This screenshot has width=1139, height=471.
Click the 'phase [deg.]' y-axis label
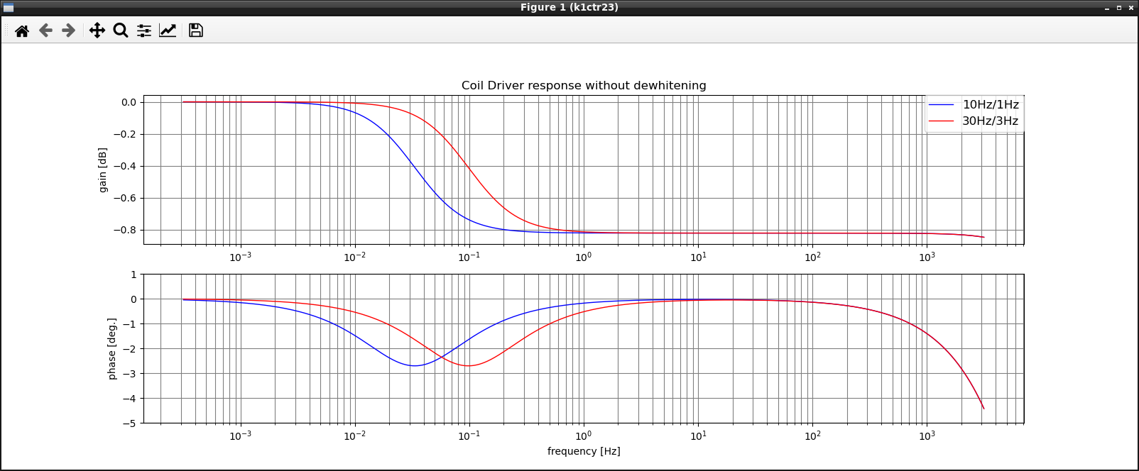(x=112, y=349)
